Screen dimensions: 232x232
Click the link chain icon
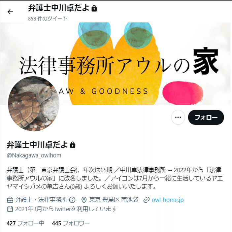tap(146, 200)
